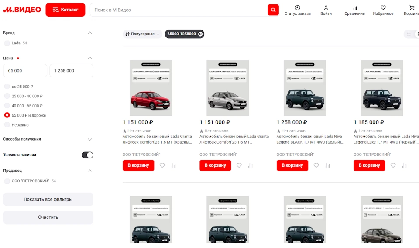Open order status icon

297,8
